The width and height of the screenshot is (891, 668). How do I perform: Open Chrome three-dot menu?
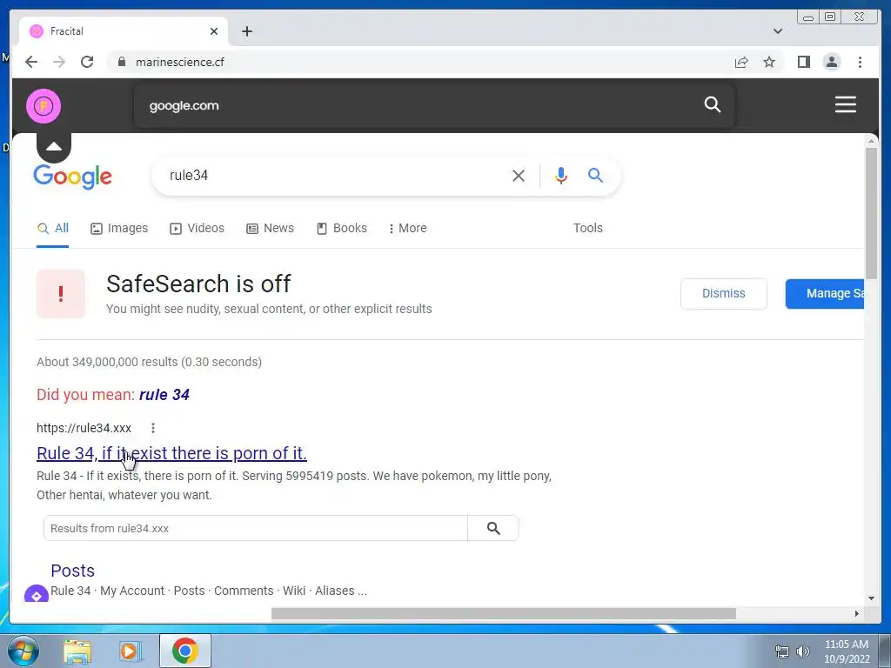click(860, 62)
